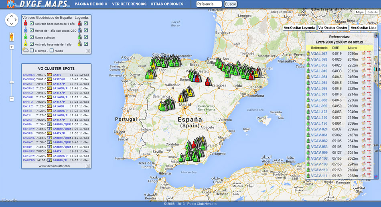The width and height of the screenshot is (381, 207).
Task: Open the PDF icon for VGAL-027
Action: (x=369, y=53)
